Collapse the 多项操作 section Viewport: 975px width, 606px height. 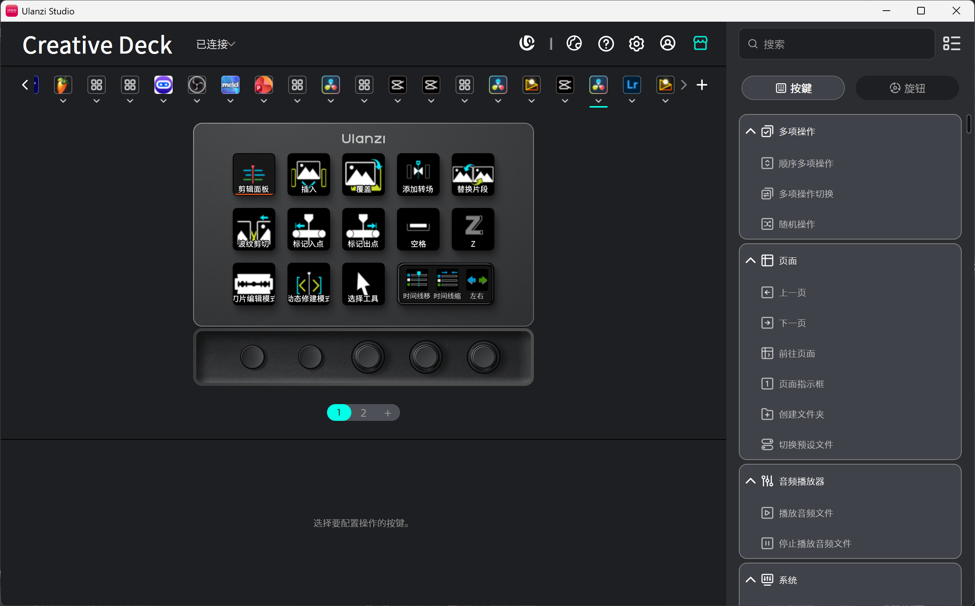click(751, 132)
